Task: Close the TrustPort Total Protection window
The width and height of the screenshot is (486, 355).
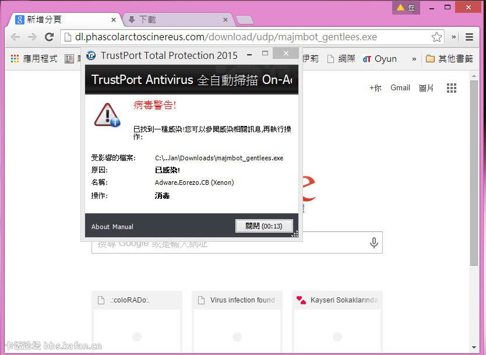Action: click(x=286, y=53)
